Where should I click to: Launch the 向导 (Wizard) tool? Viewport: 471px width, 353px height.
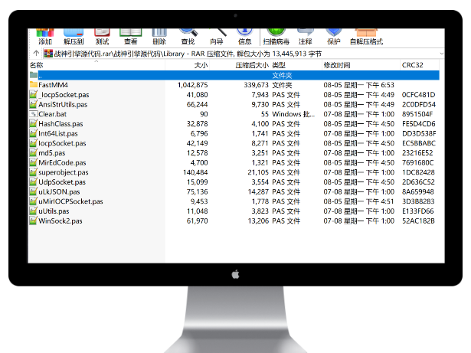pyautogui.click(x=217, y=38)
